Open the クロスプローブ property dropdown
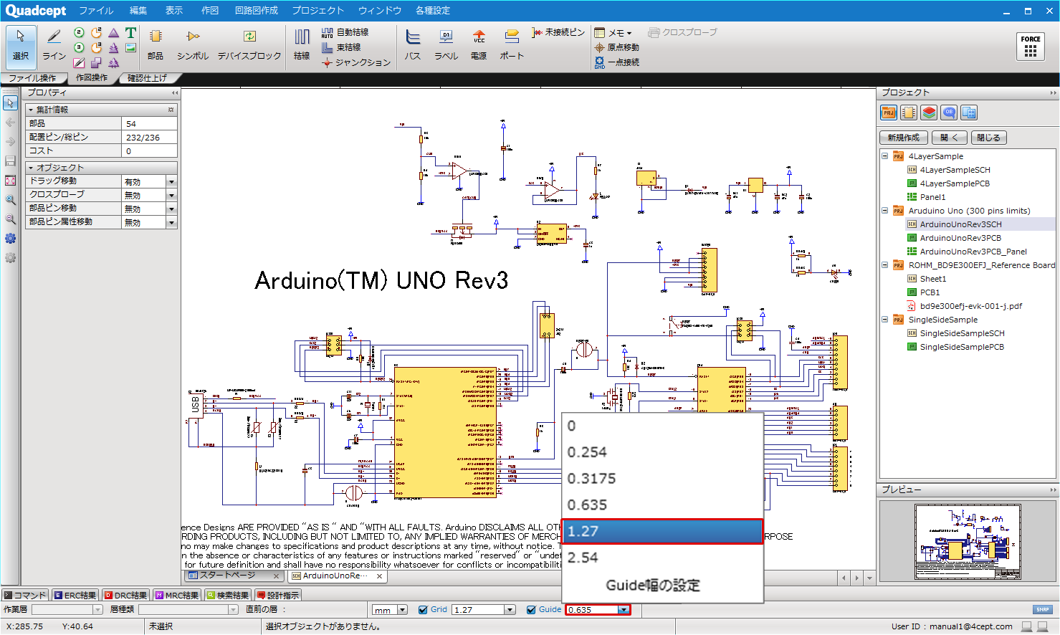 point(171,196)
